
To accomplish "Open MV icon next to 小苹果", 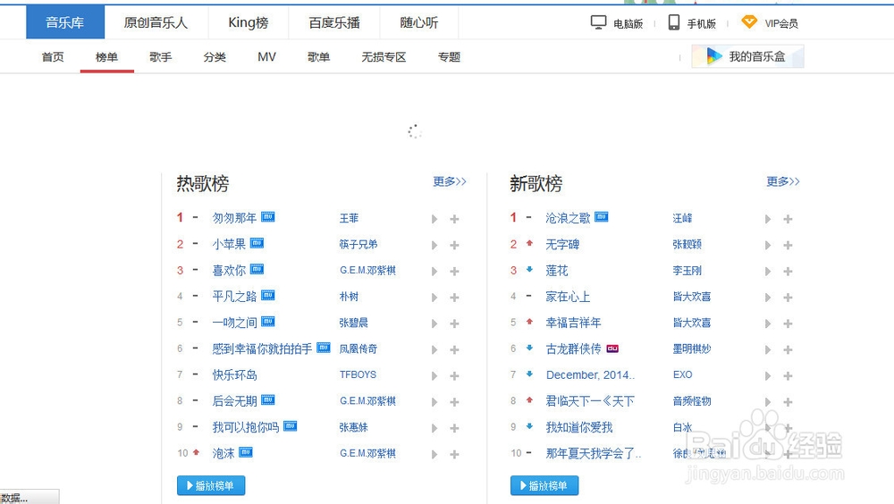I will (257, 243).
